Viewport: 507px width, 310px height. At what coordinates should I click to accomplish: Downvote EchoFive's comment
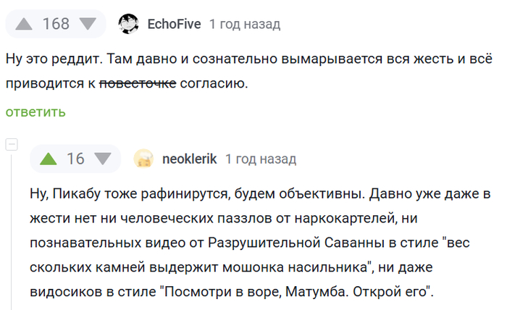click(88, 24)
